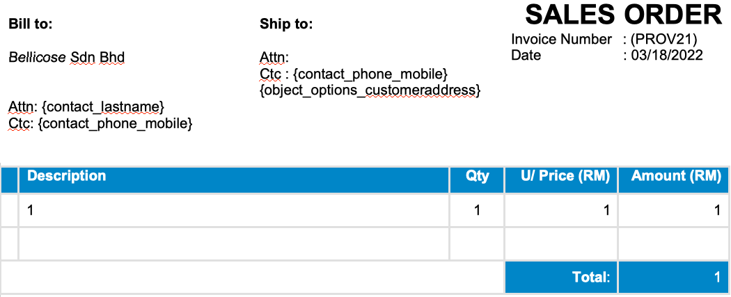Click the Qty column header
This screenshot has width=731, height=297.
coord(478,179)
